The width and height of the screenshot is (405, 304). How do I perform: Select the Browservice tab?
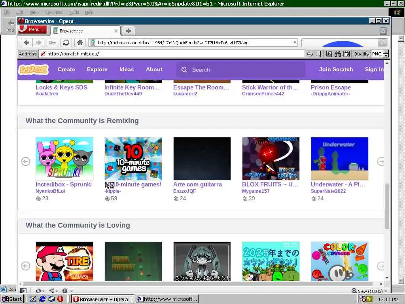pos(85,31)
